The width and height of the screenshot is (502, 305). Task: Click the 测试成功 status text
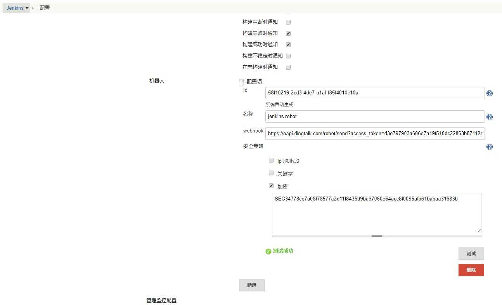(283, 251)
